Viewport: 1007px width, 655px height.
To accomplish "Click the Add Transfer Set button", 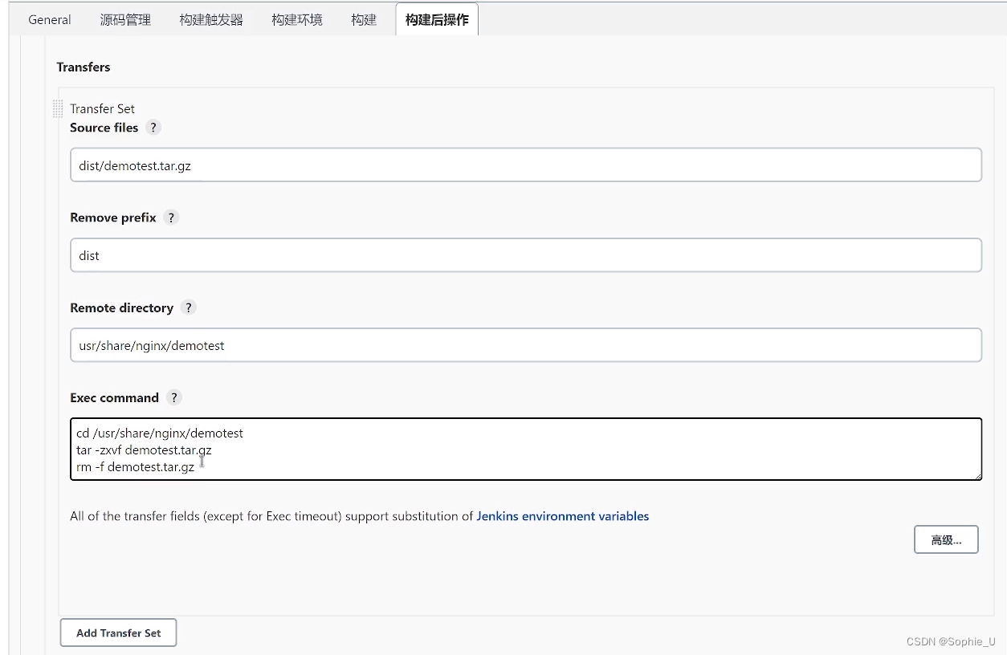I will click(x=118, y=633).
